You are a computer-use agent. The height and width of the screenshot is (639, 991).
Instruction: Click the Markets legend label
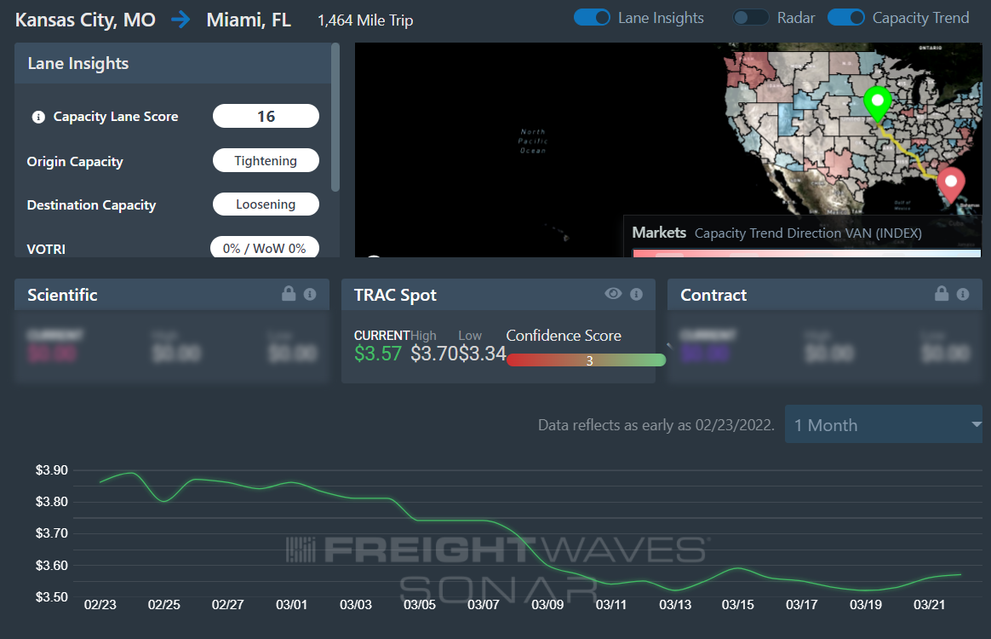point(659,233)
